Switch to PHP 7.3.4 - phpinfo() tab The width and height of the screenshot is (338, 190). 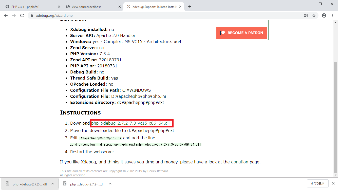(x=33, y=7)
